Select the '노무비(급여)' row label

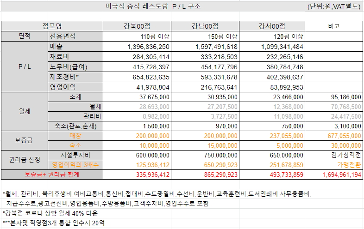click(x=75, y=66)
